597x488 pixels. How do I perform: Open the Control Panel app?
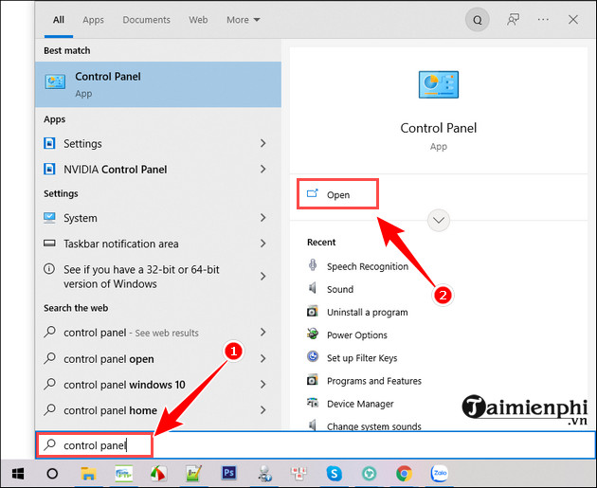[x=337, y=194]
